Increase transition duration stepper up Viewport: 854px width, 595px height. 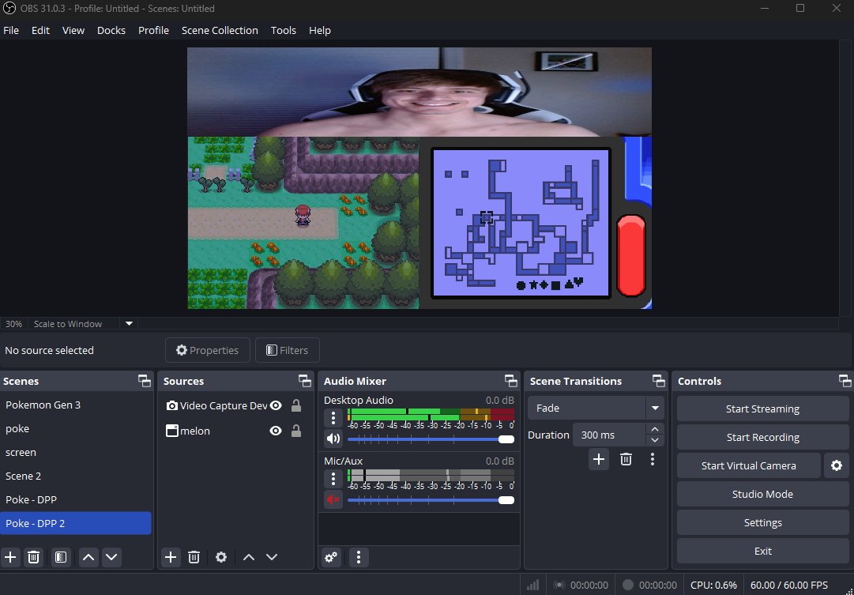[x=655, y=429]
